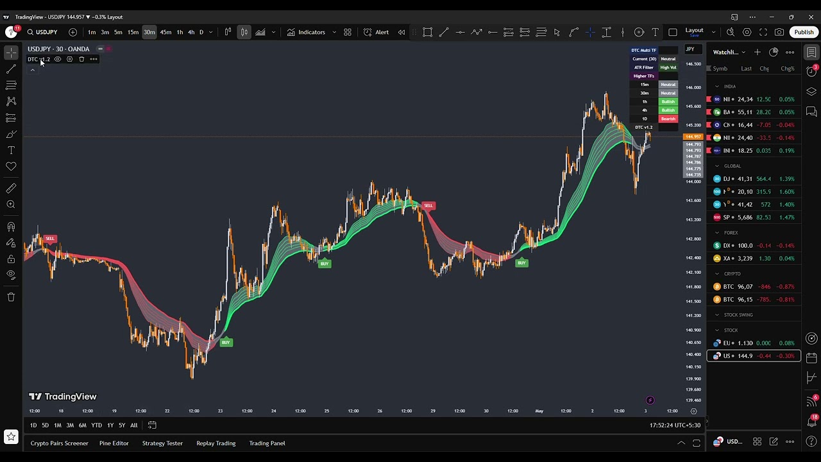The width and height of the screenshot is (821, 462).
Task: Open the go to date calendar icon
Action: click(152, 425)
